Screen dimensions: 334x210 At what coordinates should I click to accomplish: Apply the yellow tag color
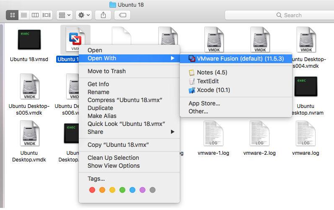112,190
